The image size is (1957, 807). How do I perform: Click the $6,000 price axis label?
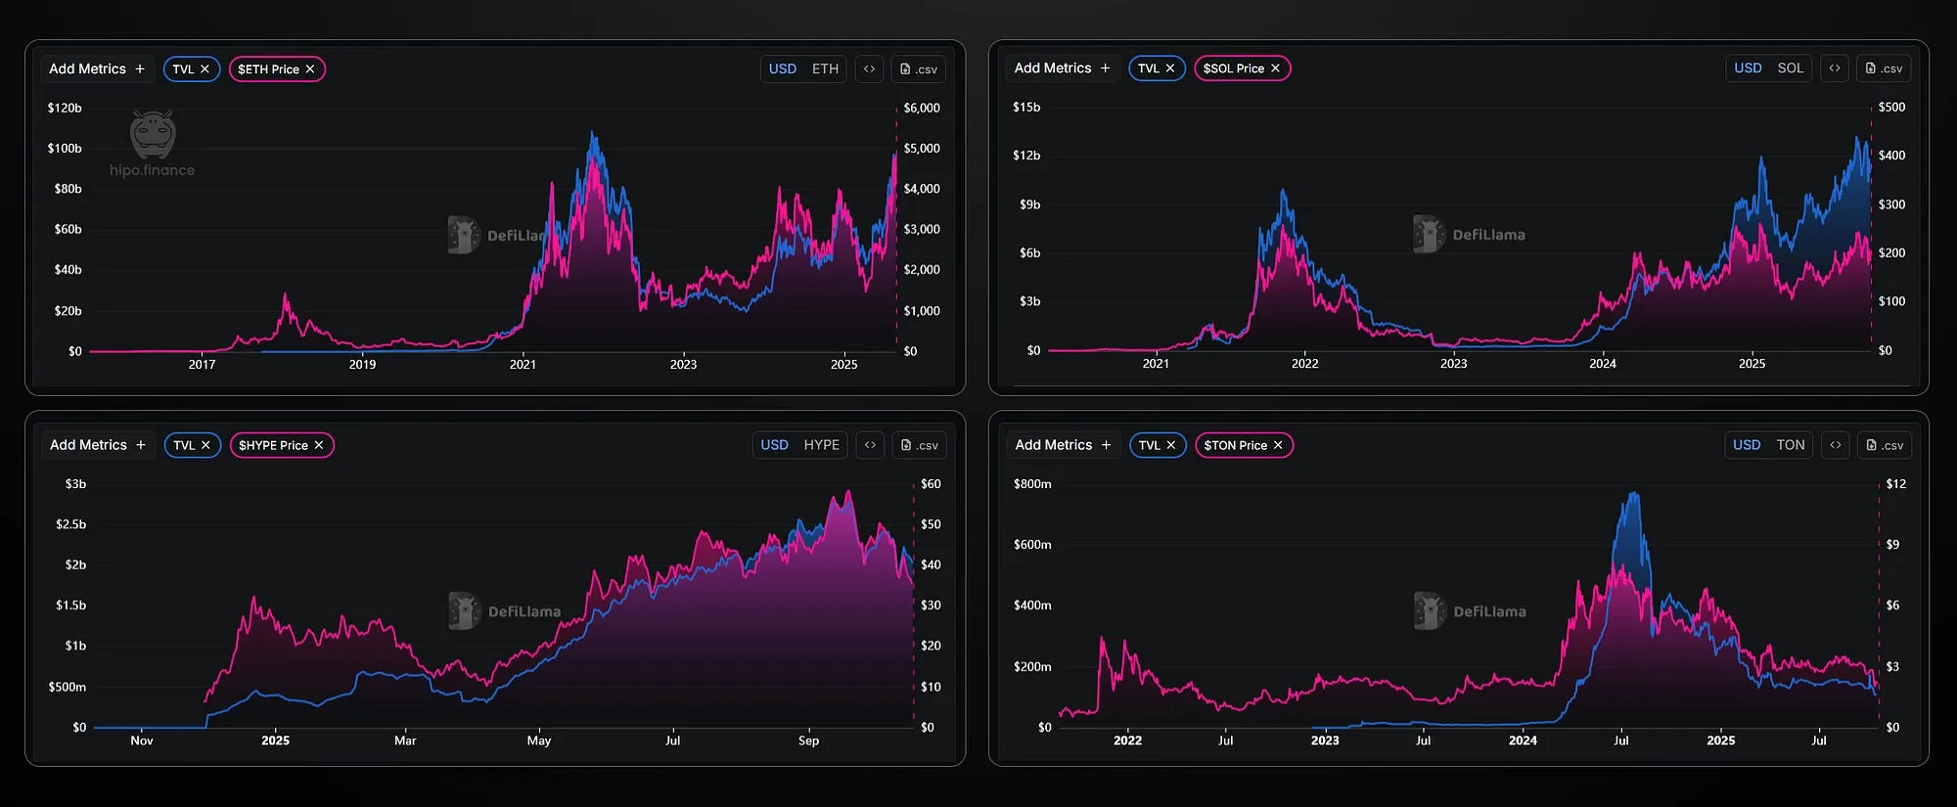922,108
